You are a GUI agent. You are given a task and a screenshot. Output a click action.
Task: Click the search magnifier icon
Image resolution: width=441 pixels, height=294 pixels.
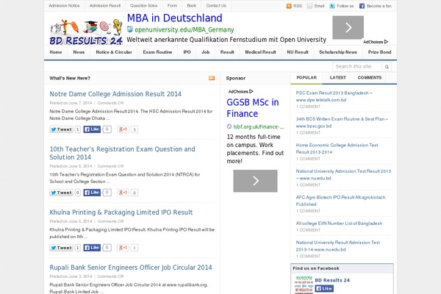387,67
